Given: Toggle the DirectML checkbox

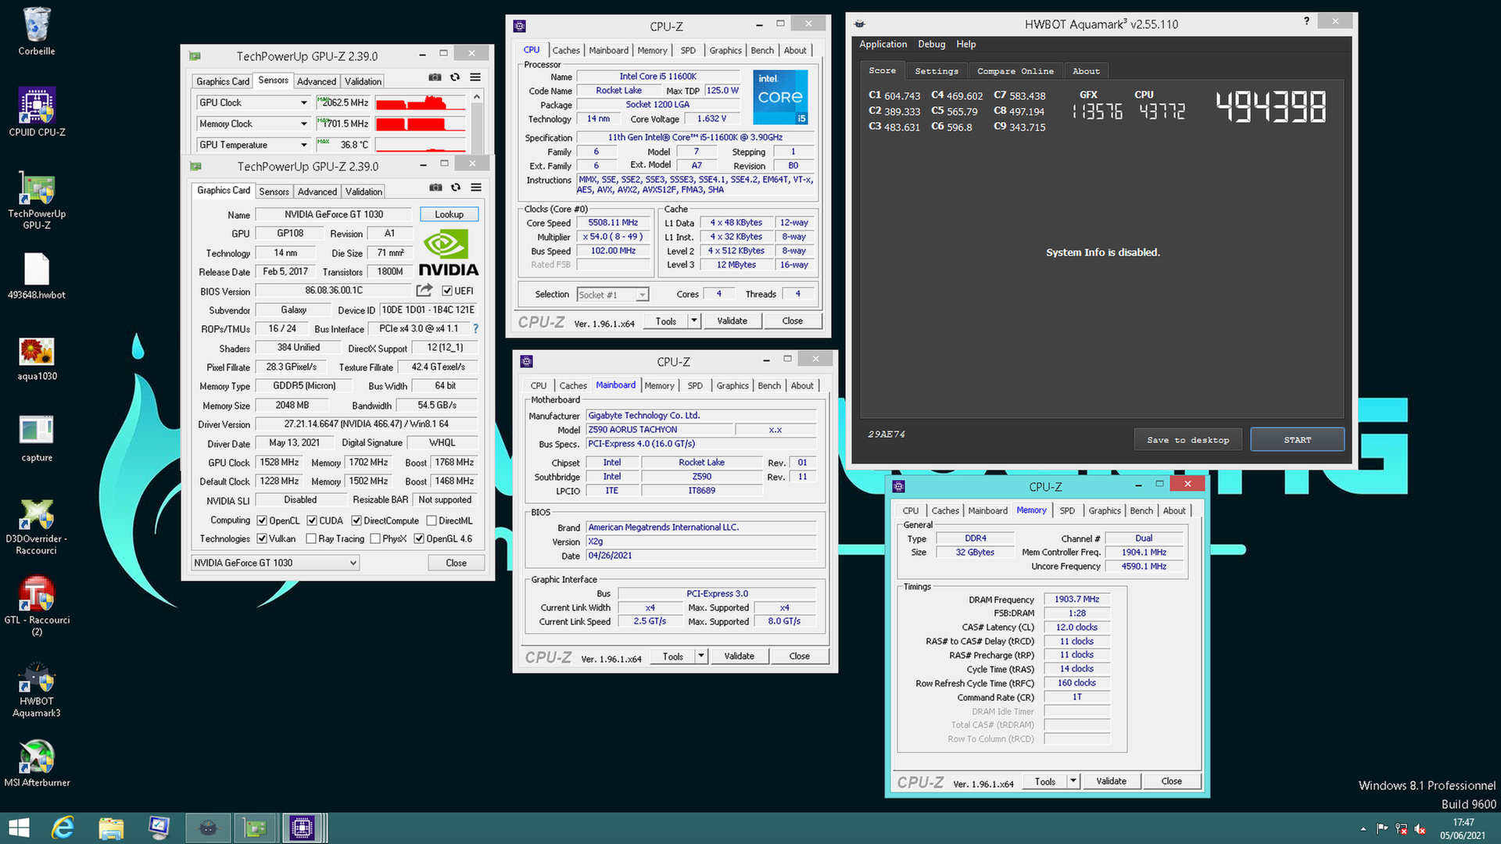Looking at the screenshot, I should (432, 520).
